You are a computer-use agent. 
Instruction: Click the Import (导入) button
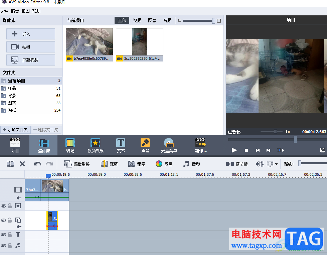tap(31, 34)
